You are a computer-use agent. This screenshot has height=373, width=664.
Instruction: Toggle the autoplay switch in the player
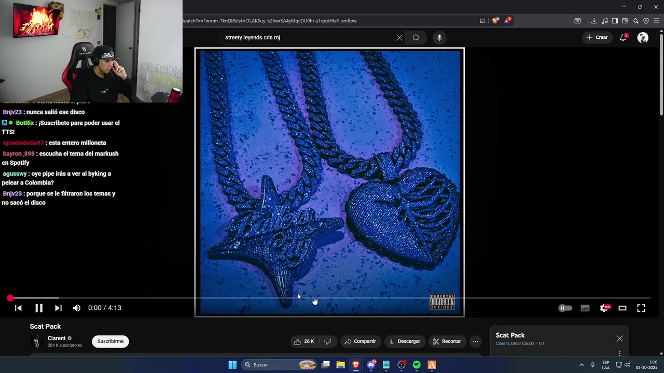565,308
